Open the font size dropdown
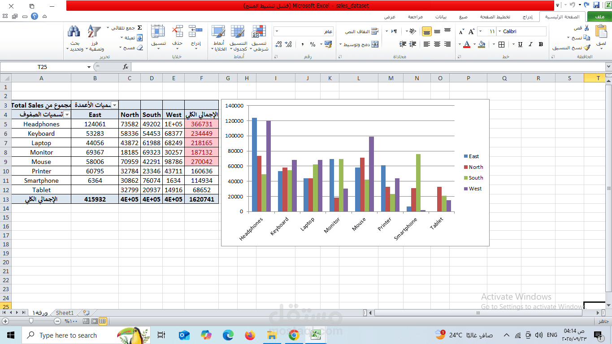Image resolution: width=612 pixels, height=344 pixels. click(481, 31)
